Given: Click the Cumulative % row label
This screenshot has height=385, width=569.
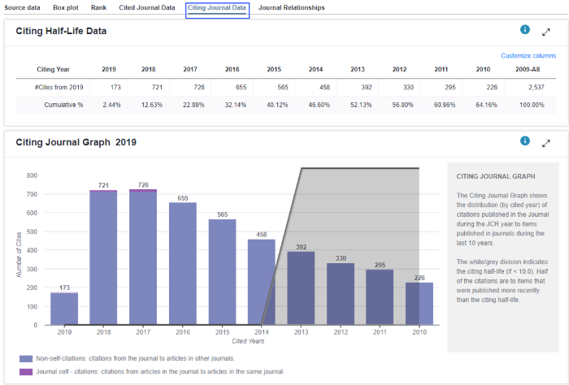Looking at the screenshot, I should [x=63, y=105].
